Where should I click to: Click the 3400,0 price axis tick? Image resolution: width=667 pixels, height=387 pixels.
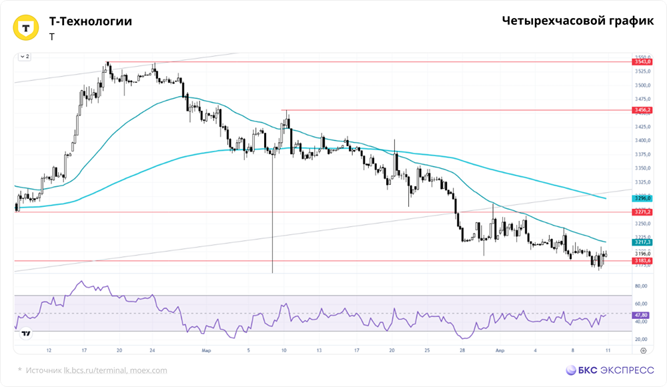pyautogui.click(x=642, y=141)
